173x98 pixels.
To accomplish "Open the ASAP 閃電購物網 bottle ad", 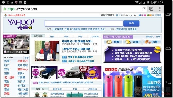I will [132, 81].
